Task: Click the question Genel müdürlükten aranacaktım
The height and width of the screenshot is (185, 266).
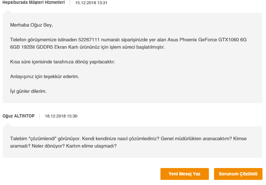Action: coord(196,139)
